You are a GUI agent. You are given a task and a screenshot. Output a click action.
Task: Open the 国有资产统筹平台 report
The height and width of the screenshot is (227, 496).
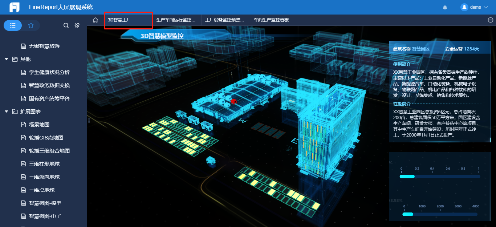[x=49, y=98]
